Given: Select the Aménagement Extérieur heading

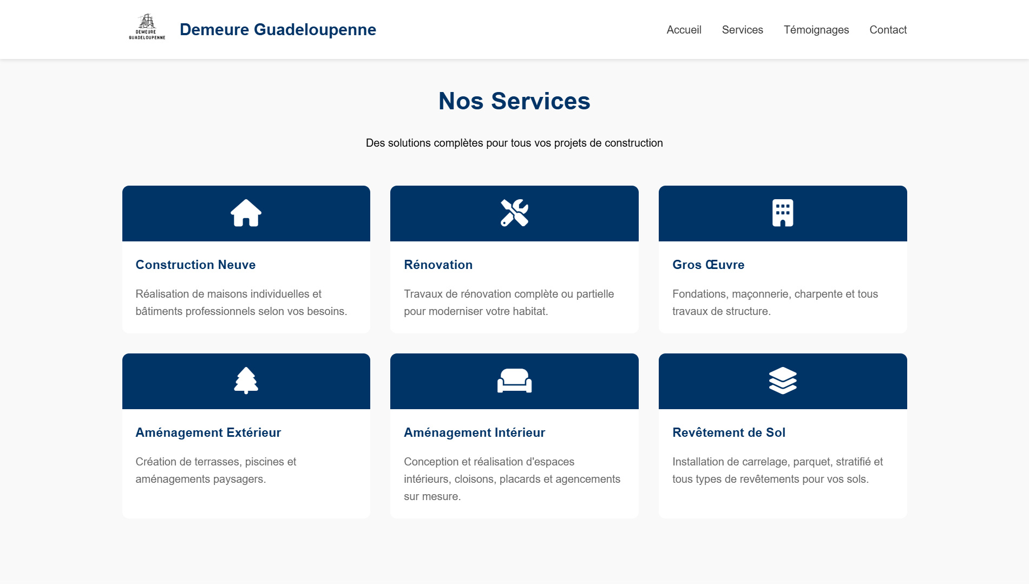Looking at the screenshot, I should point(208,432).
